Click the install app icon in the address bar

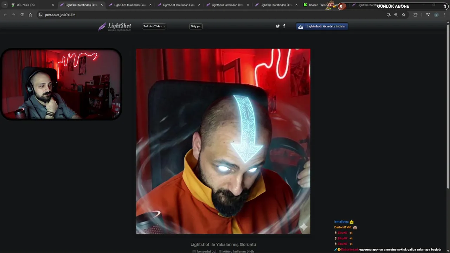coord(388,15)
